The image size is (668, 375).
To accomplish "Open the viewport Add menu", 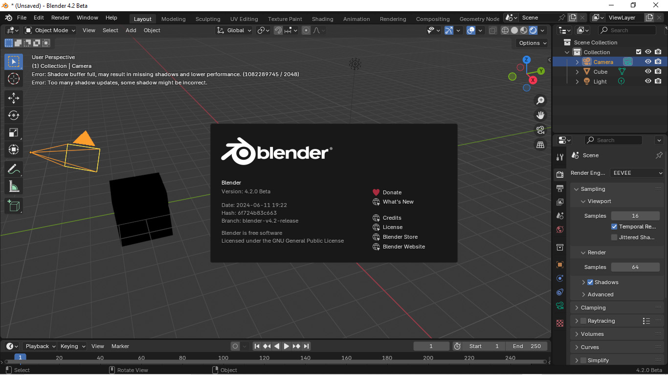I will tap(131, 30).
